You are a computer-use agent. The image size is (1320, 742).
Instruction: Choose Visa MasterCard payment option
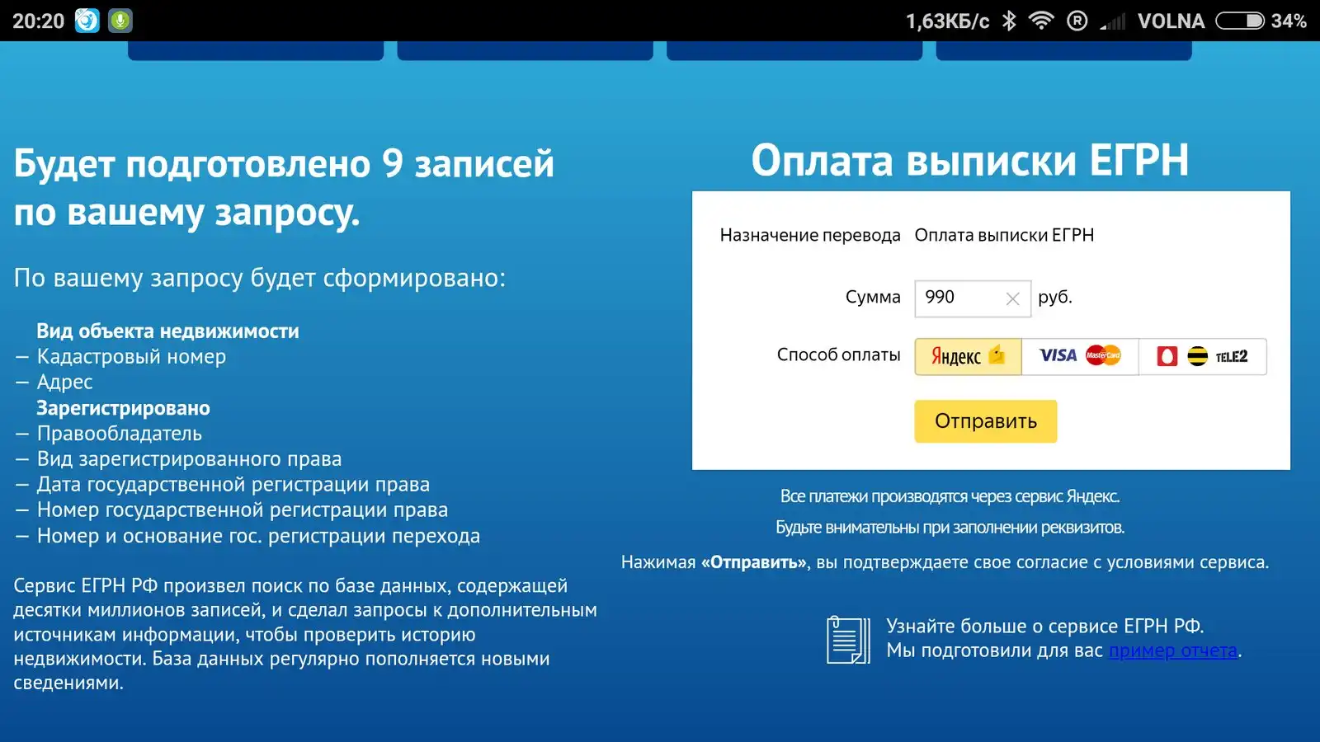pyautogui.click(x=1079, y=356)
